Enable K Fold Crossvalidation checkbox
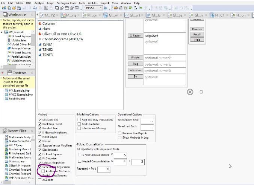The height and width of the screenshot is (185, 254). 80,154
